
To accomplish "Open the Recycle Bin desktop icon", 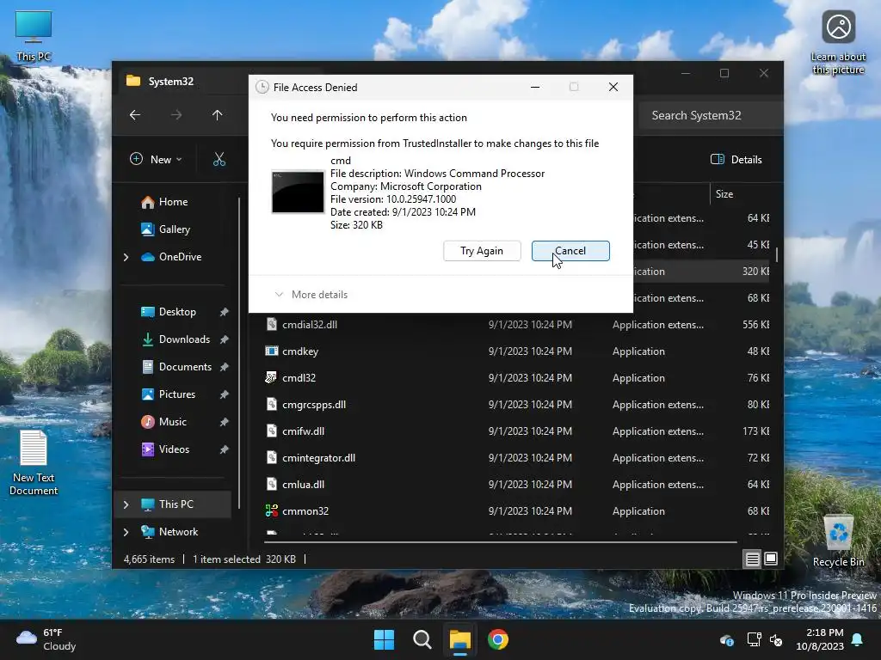I will pos(839,541).
